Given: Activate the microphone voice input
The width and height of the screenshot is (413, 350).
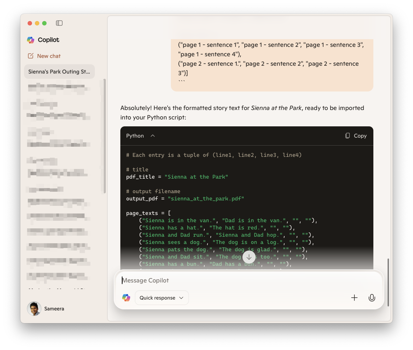Looking at the screenshot, I should click(x=372, y=298).
